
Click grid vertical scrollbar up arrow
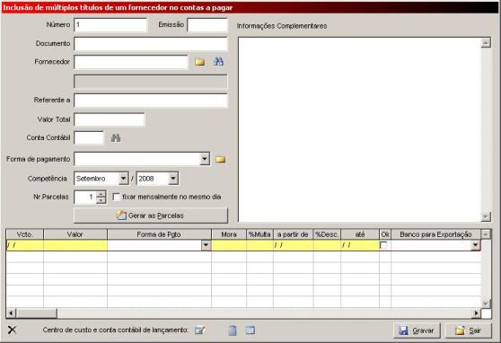[486, 234]
